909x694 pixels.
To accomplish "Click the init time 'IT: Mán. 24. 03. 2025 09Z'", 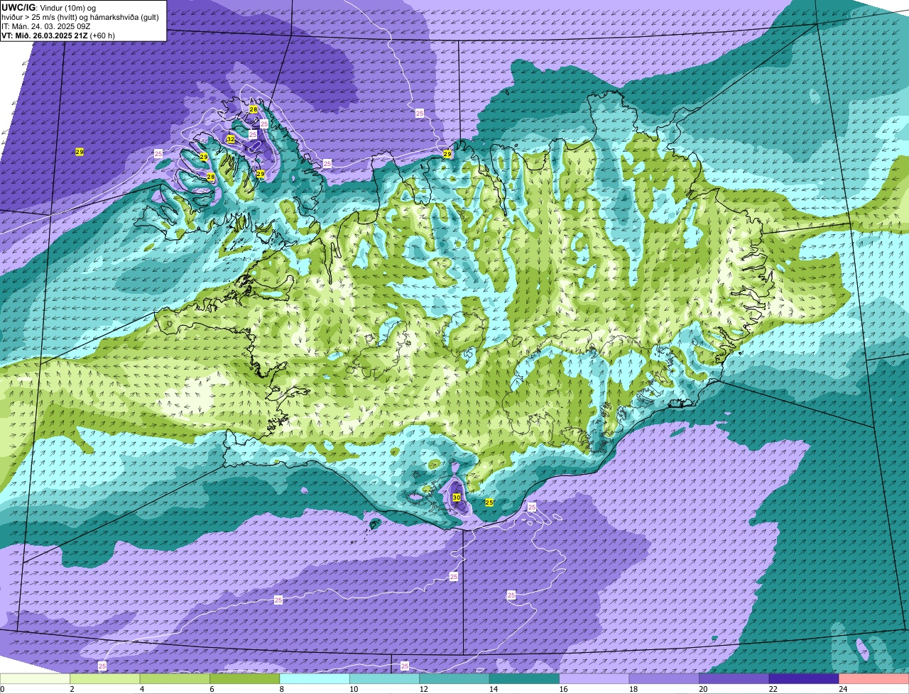I will coord(46,26).
